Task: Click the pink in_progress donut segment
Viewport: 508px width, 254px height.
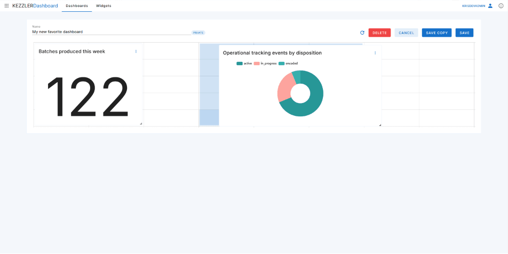Action: (x=284, y=85)
